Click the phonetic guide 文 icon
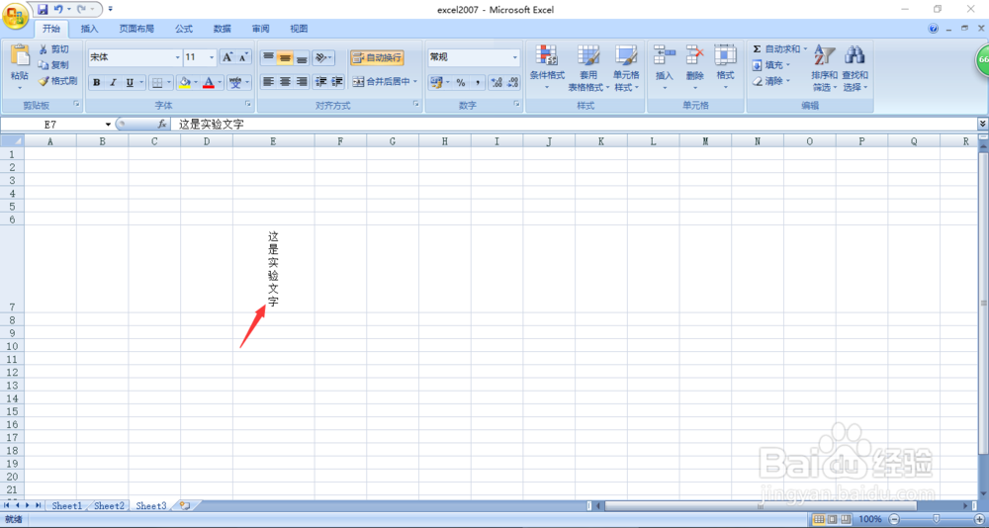This screenshot has height=528, width=989. pyautogui.click(x=235, y=82)
